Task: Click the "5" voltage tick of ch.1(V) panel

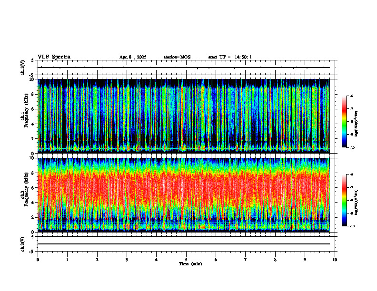Action: click(33, 60)
